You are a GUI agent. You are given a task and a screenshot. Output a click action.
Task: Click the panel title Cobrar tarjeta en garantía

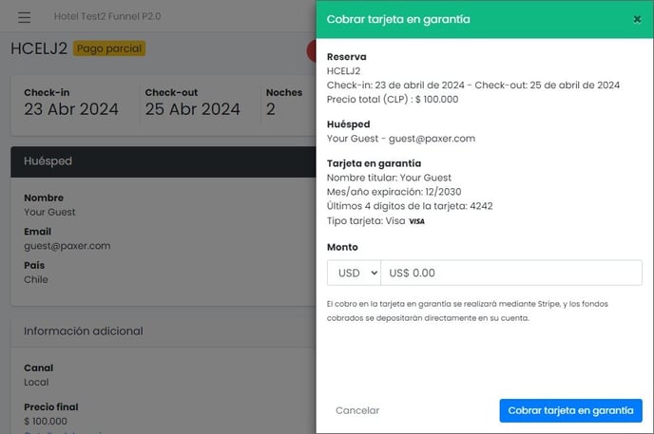pos(398,20)
